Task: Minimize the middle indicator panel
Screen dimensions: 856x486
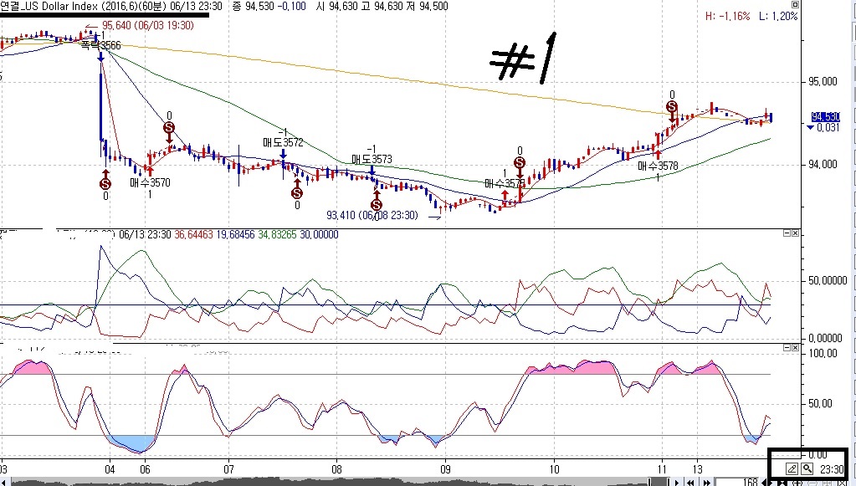Action: [786, 232]
